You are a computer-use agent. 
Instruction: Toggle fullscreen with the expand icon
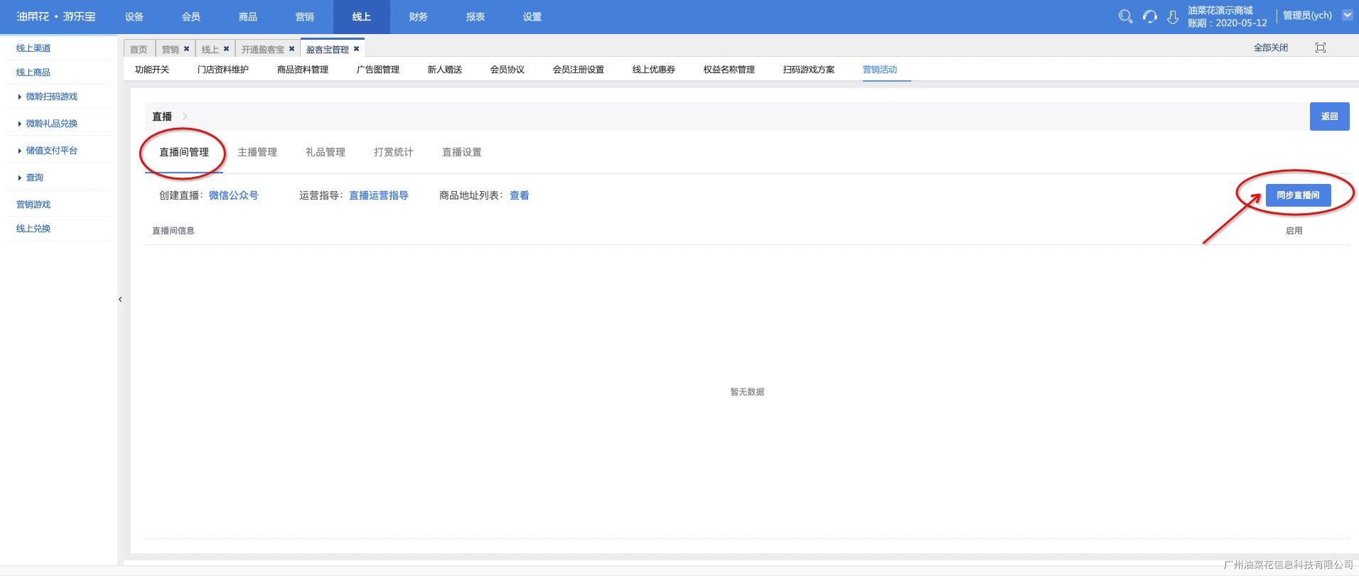[1321, 48]
